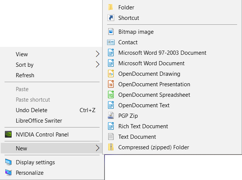Image resolution: width=242 pixels, height=180 pixels.
Task: Open Display settings from context menu
Action: pos(51,162)
